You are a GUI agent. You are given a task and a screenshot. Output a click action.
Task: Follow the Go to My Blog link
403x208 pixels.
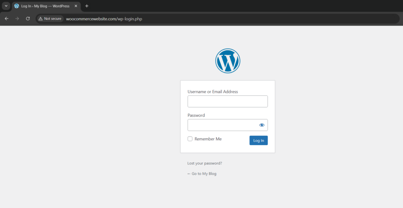(202, 174)
